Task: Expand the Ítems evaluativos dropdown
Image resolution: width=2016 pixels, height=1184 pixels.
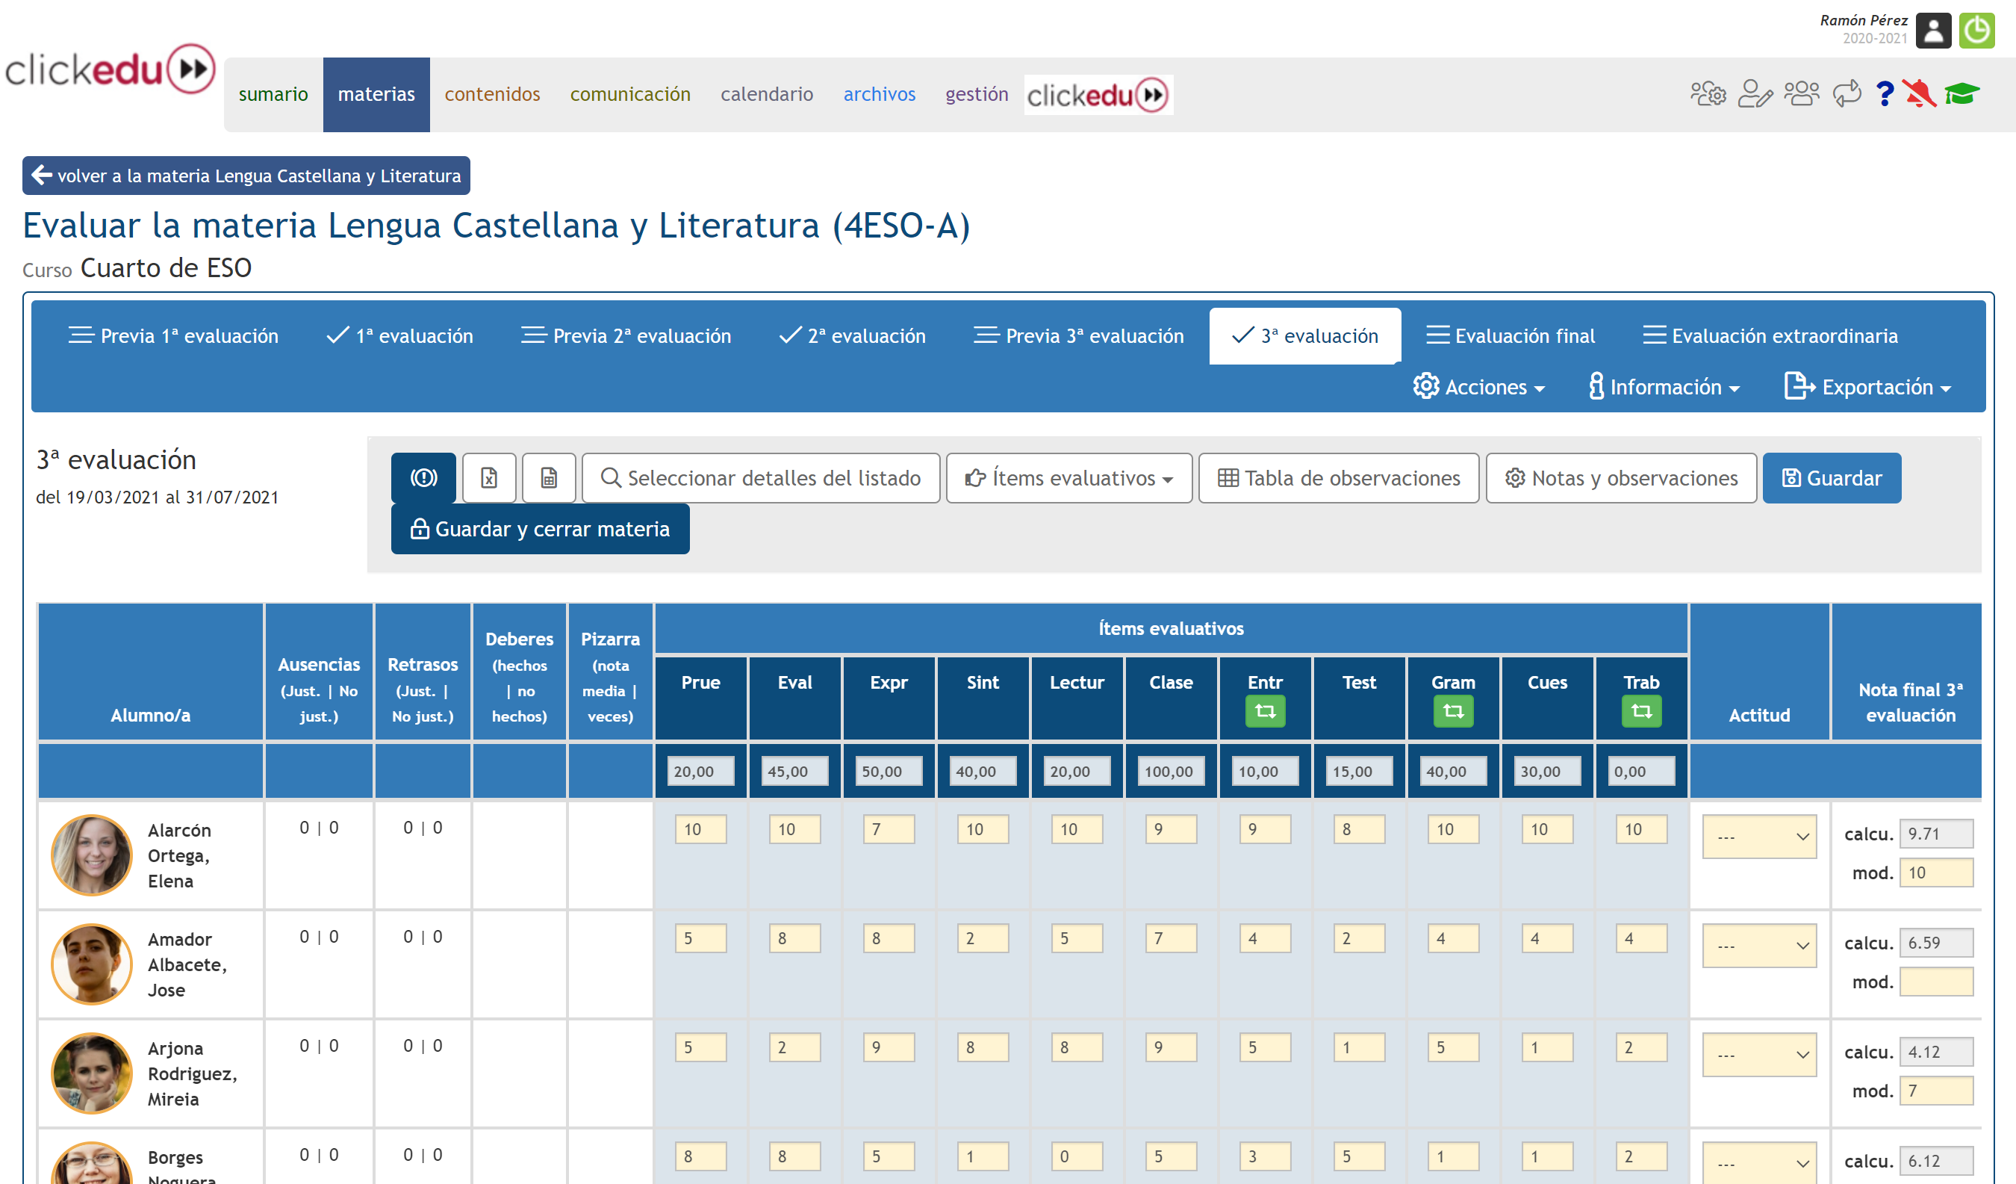Action: click(x=1068, y=478)
